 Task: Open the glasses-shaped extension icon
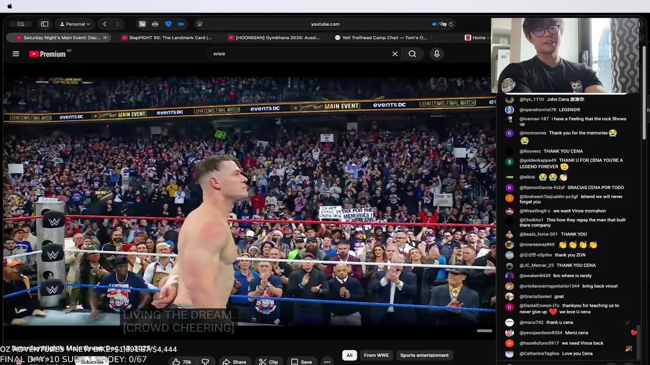(155, 24)
